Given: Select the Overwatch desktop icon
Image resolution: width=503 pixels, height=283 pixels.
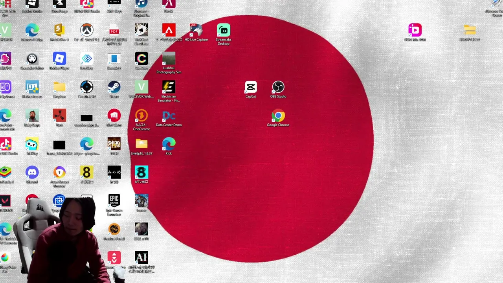Looking at the screenshot, I should 87,30.
